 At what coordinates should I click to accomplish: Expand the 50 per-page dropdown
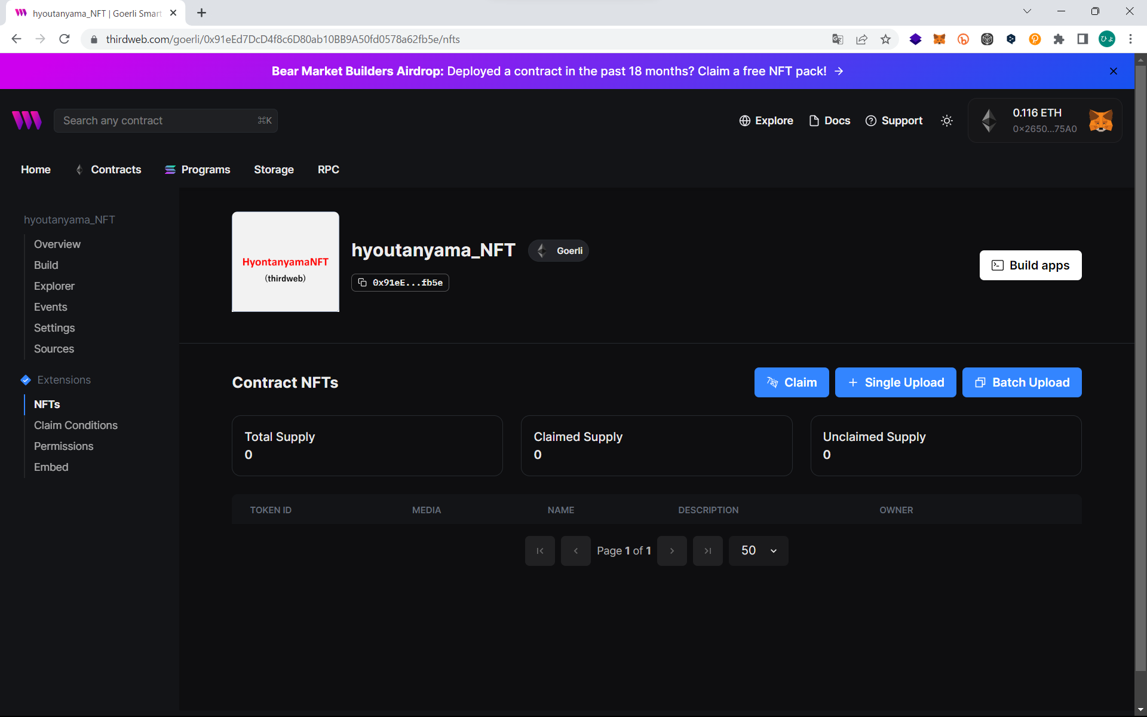pyautogui.click(x=758, y=551)
